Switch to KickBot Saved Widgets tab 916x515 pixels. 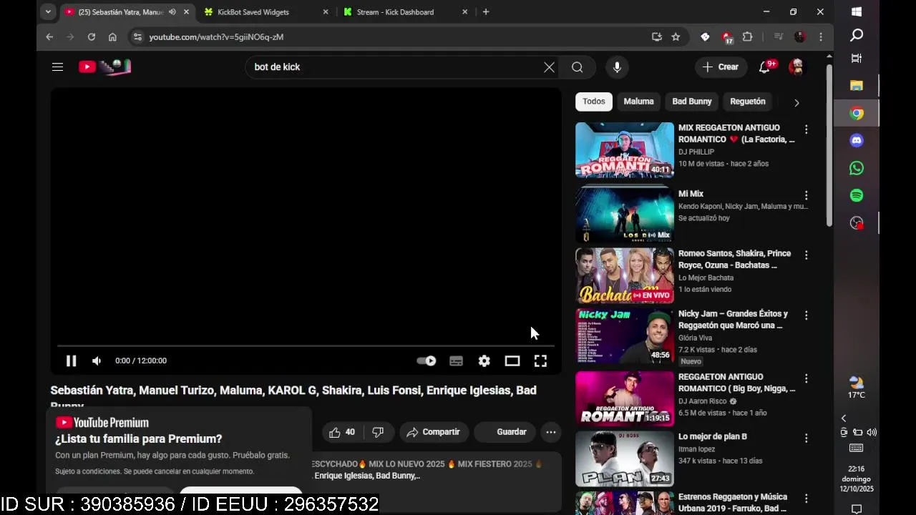coord(265,12)
